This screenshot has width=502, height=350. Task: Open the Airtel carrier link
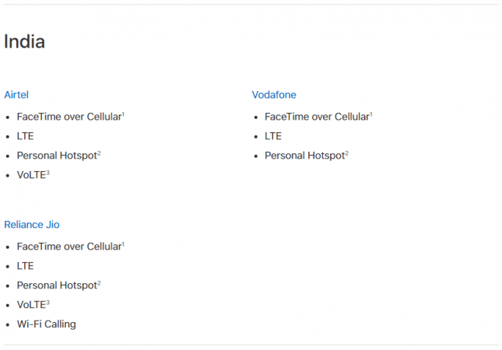(16, 95)
